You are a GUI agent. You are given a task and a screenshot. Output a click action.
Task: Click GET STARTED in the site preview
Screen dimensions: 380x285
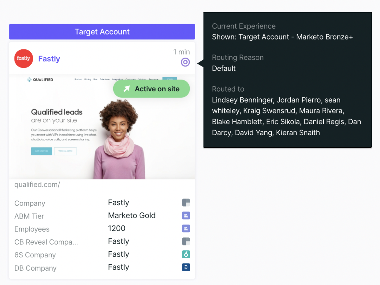pos(42,151)
